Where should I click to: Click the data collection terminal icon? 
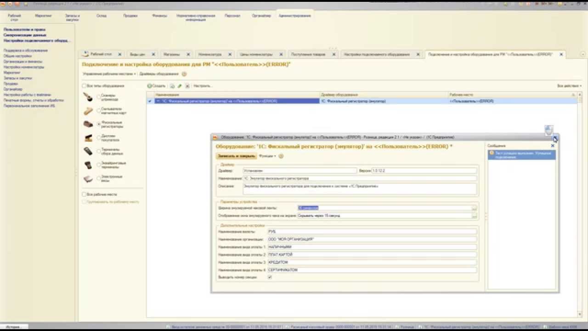pyautogui.click(x=88, y=151)
